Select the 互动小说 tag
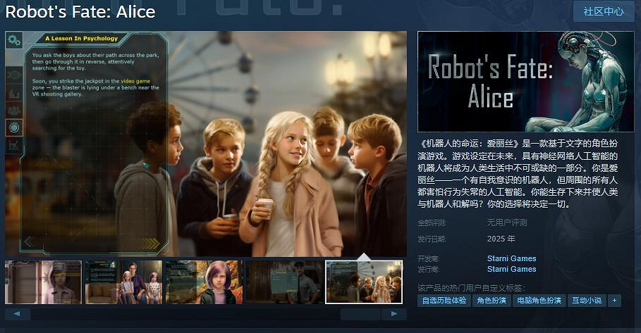This screenshot has width=641, height=333. click(x=587, y=301)
